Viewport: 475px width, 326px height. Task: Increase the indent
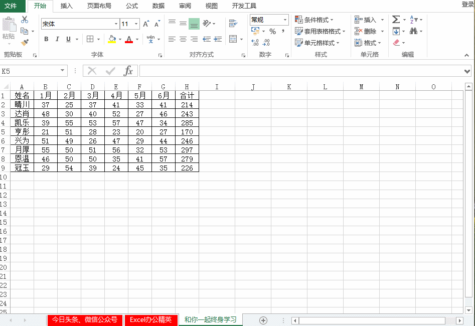pyautogui.click(x=218, y=39)
